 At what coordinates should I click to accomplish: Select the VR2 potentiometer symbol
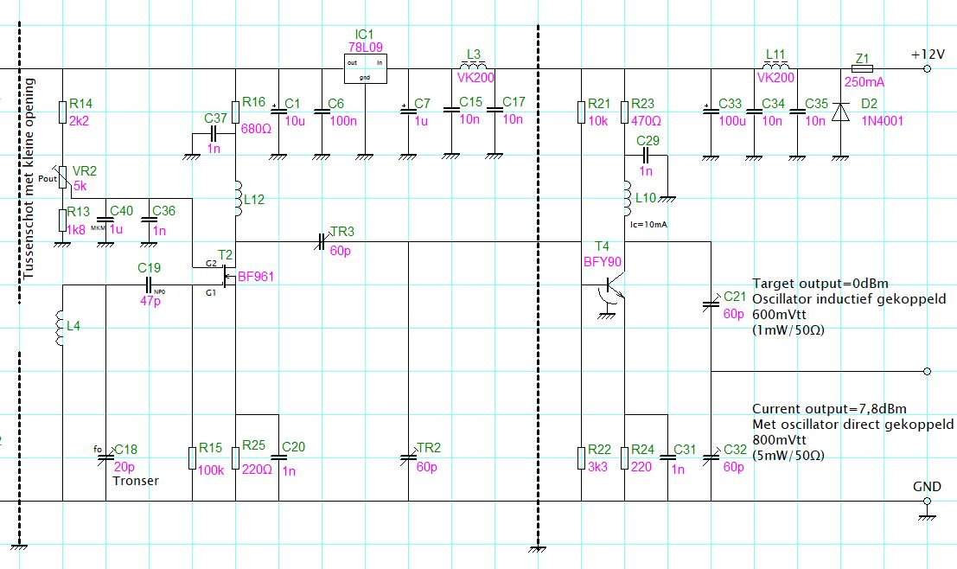click(x=62, y=176)
